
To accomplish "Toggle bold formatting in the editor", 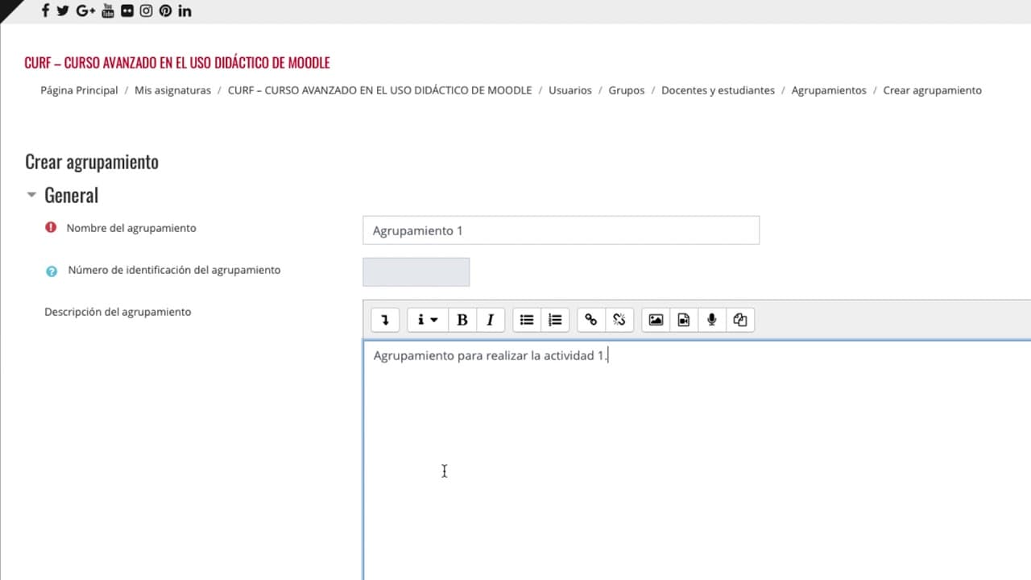I will [x=462, y=320].
